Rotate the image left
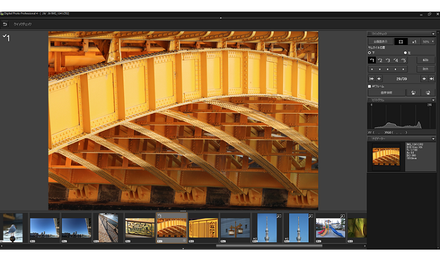The width and height of the screenshot is (440, 271). pos(413,92)
